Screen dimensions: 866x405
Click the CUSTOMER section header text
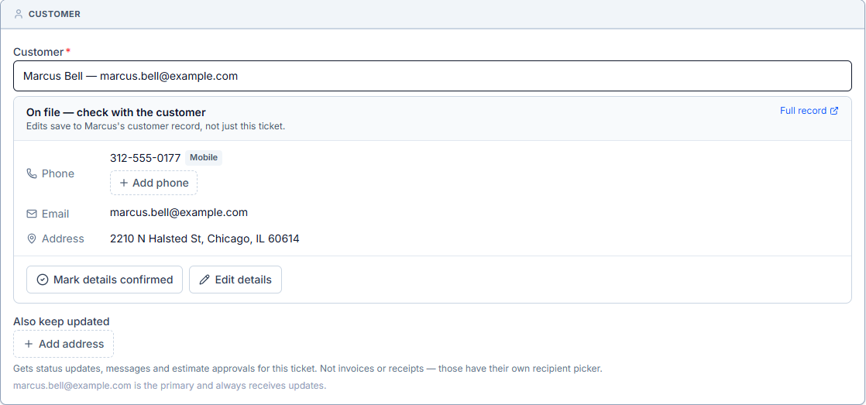click(54, 14)
